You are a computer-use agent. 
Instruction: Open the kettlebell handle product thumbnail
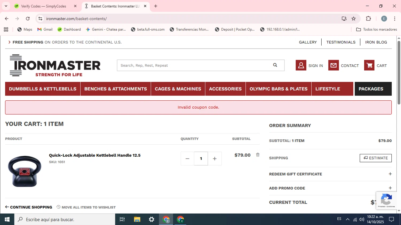pos(25,171)
